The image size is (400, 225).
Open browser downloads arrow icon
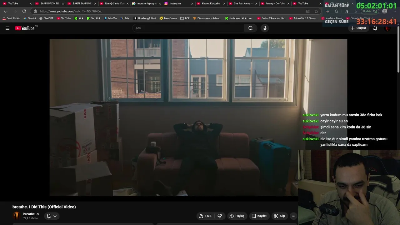[x=356, y=11]
